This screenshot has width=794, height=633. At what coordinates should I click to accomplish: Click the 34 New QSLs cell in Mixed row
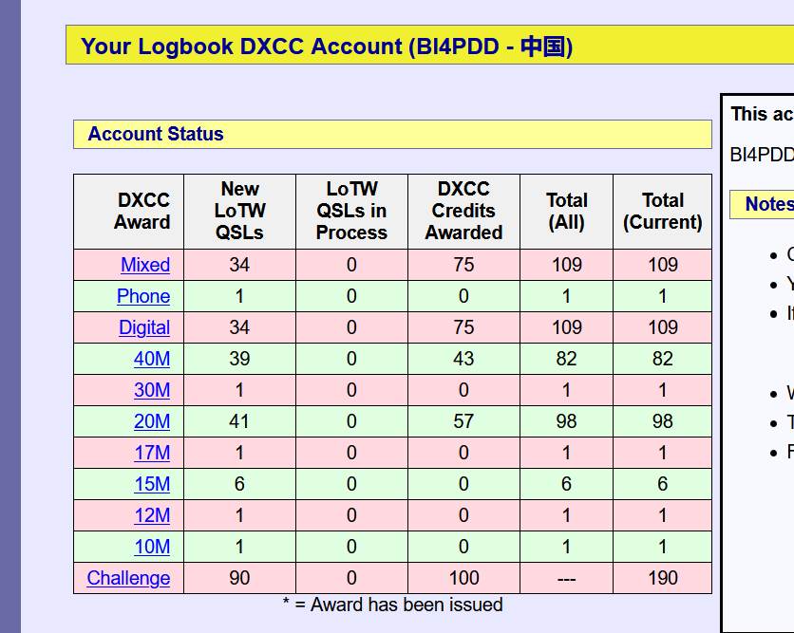pyautogui.click(x=239, y=265)
